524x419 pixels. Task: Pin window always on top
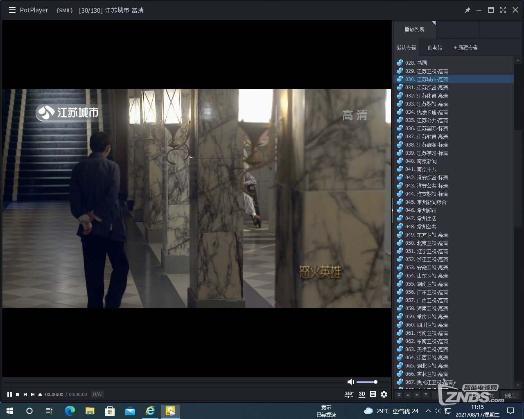tap(467, 10)
